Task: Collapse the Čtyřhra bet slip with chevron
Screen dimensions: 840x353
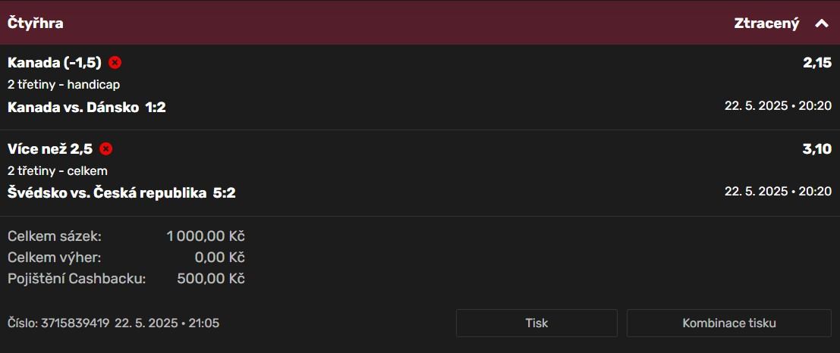Action: (821, 23)
